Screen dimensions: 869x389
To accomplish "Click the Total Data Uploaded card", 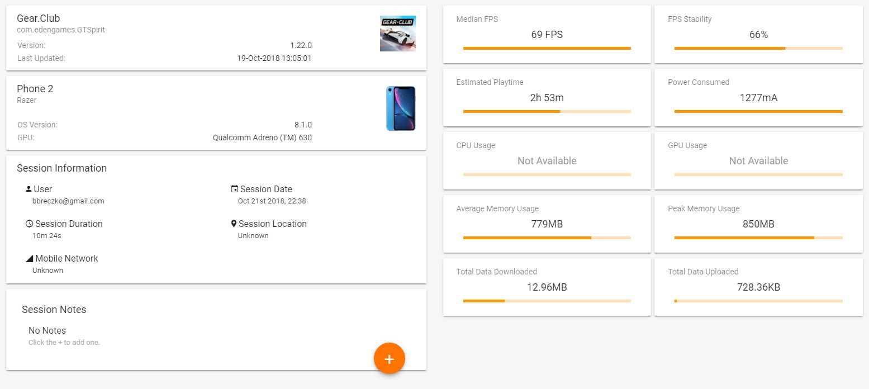I will (x=758, y=287).
